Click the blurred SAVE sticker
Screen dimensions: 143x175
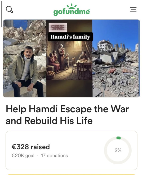(58, 27)
